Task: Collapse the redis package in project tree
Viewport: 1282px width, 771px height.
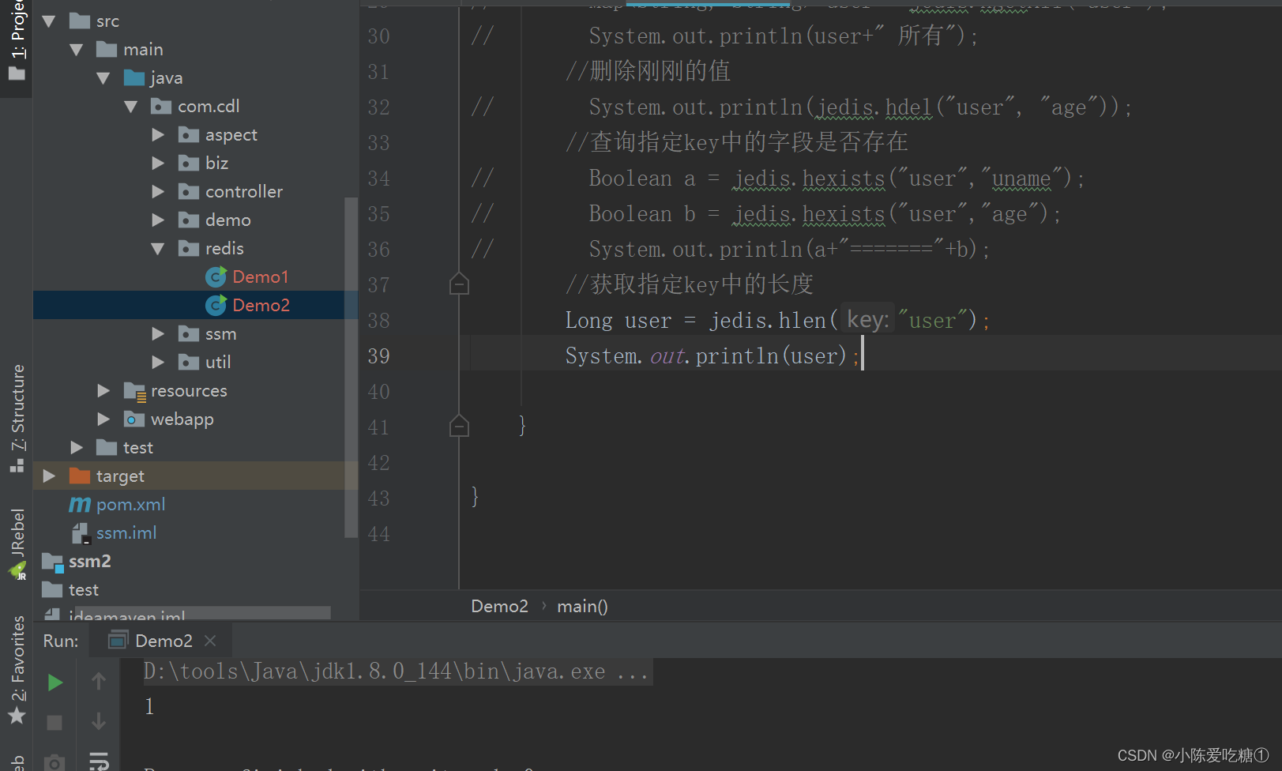Action: [x=157, y=248]
